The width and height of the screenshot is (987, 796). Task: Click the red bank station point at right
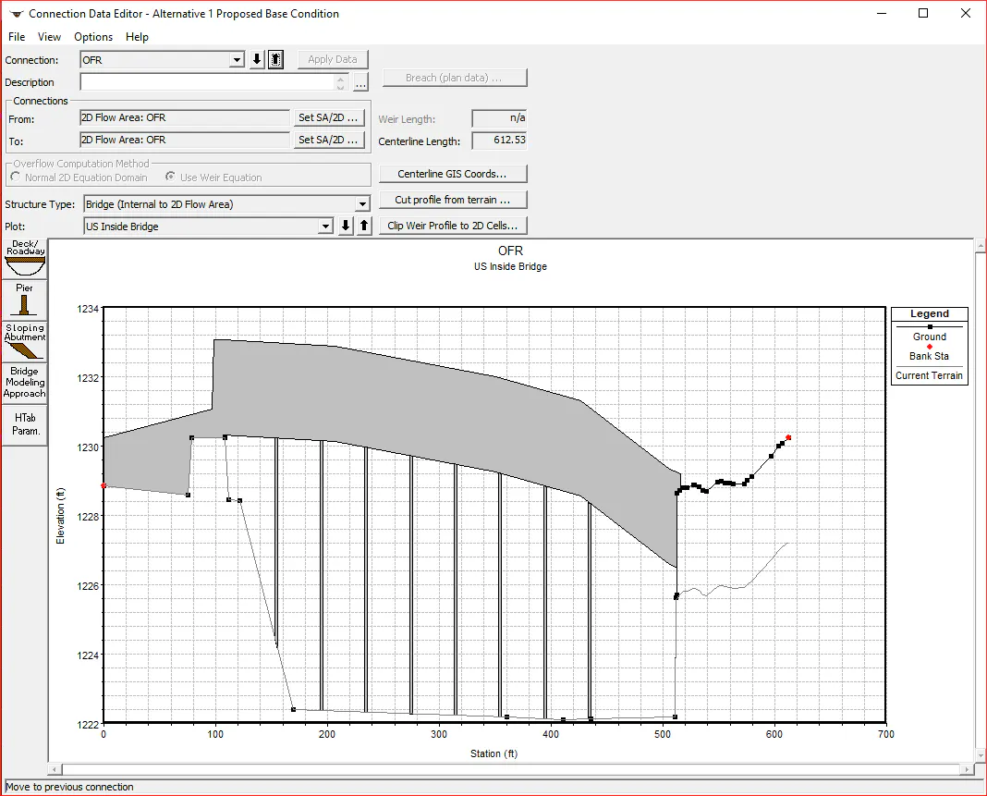tap(788, 437)
